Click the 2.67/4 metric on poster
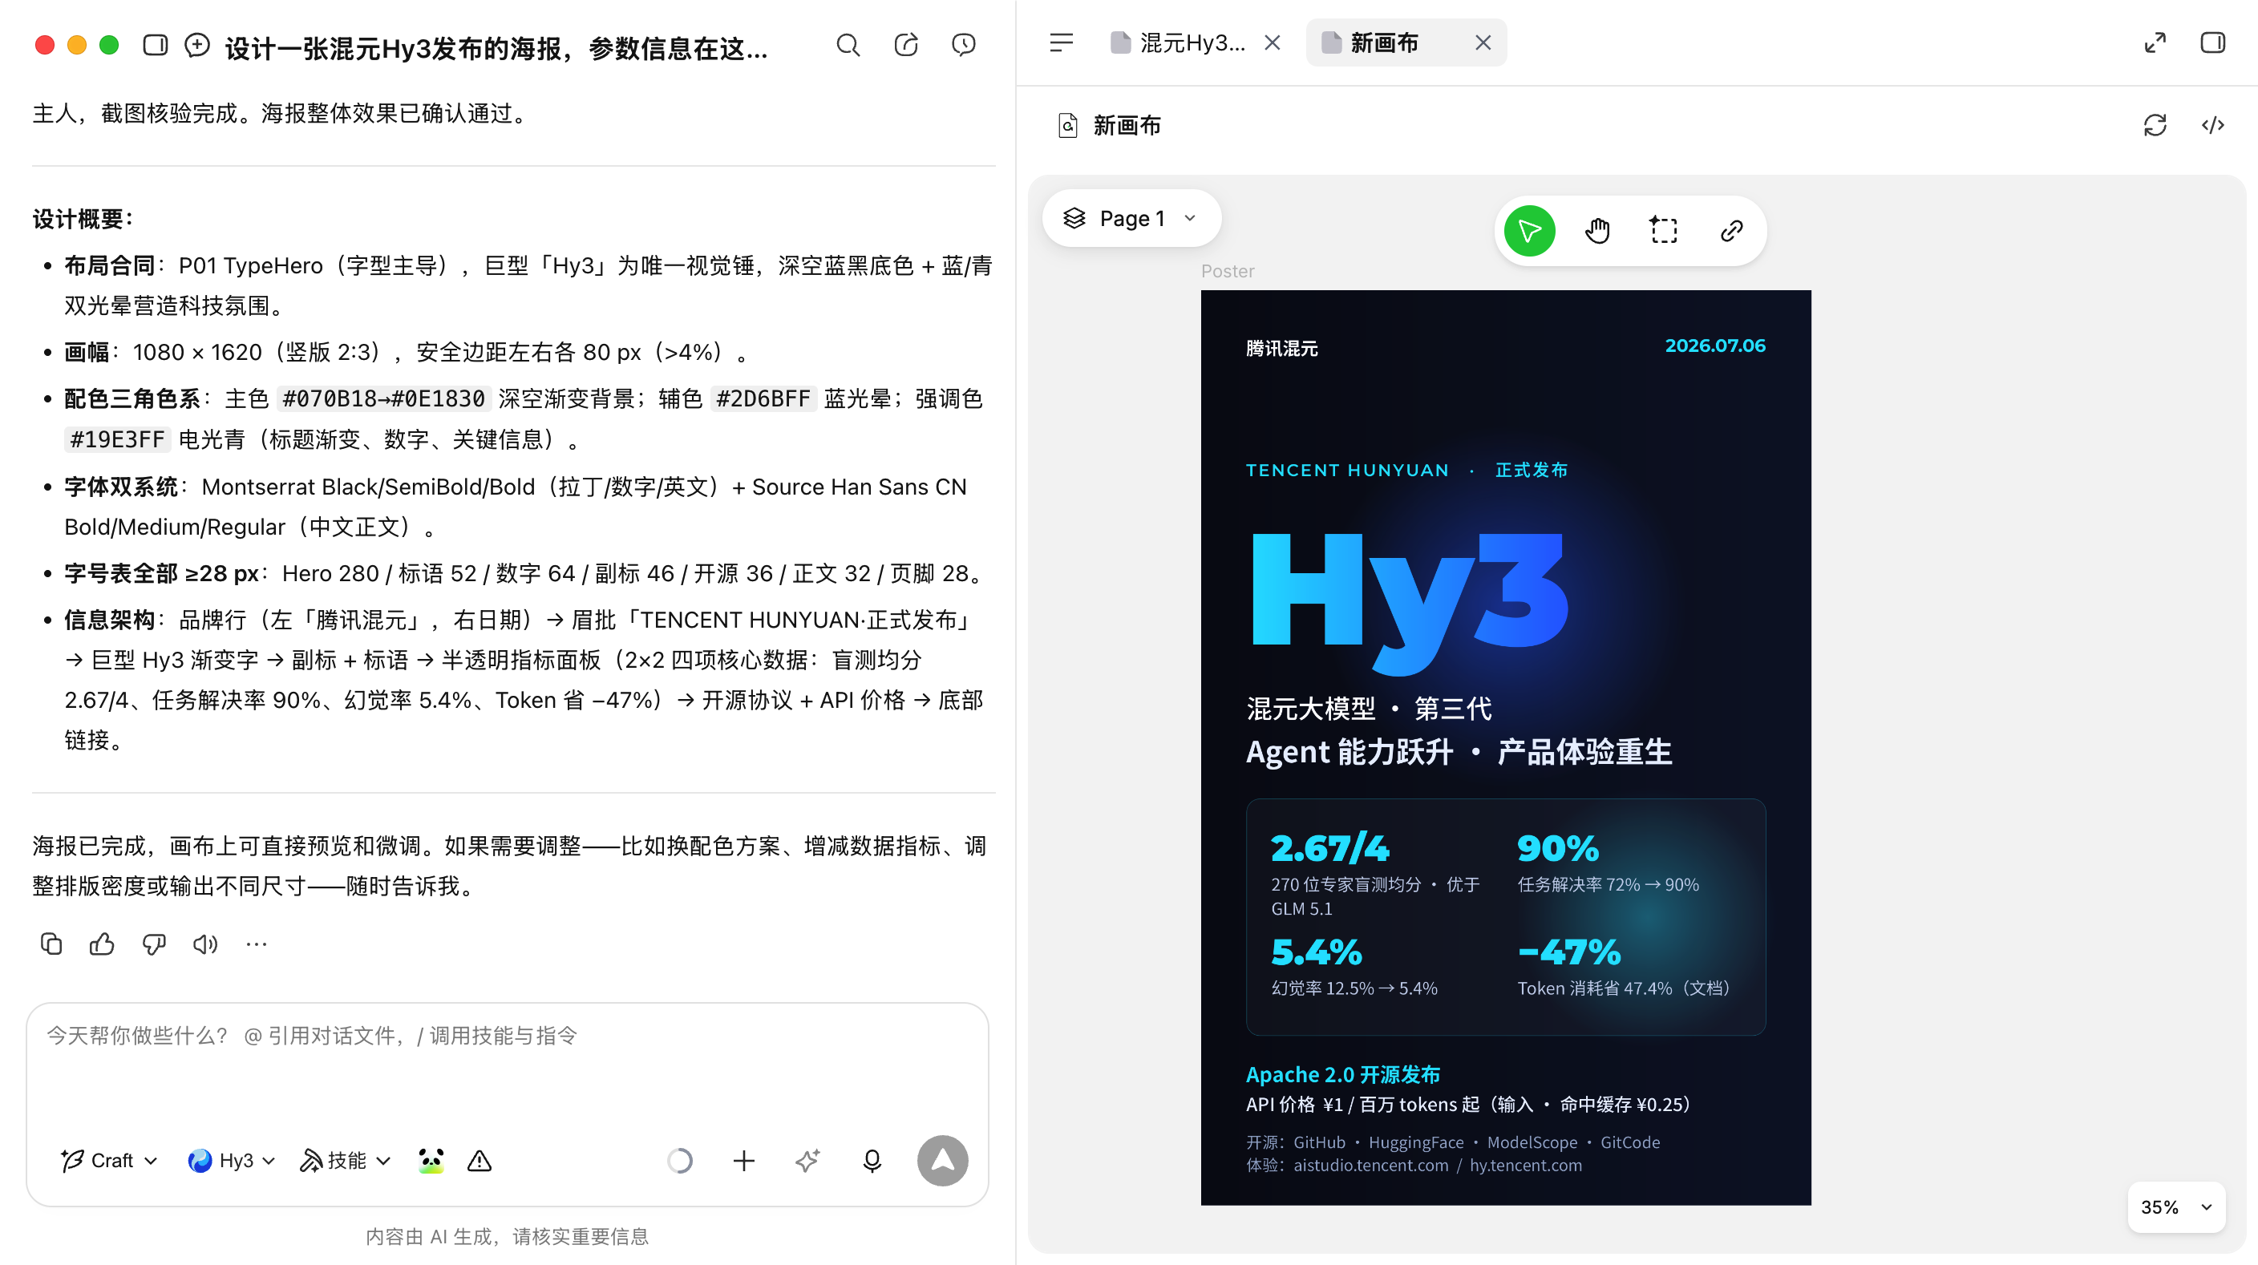The image size is (2258, 1265). [1329, 848]
